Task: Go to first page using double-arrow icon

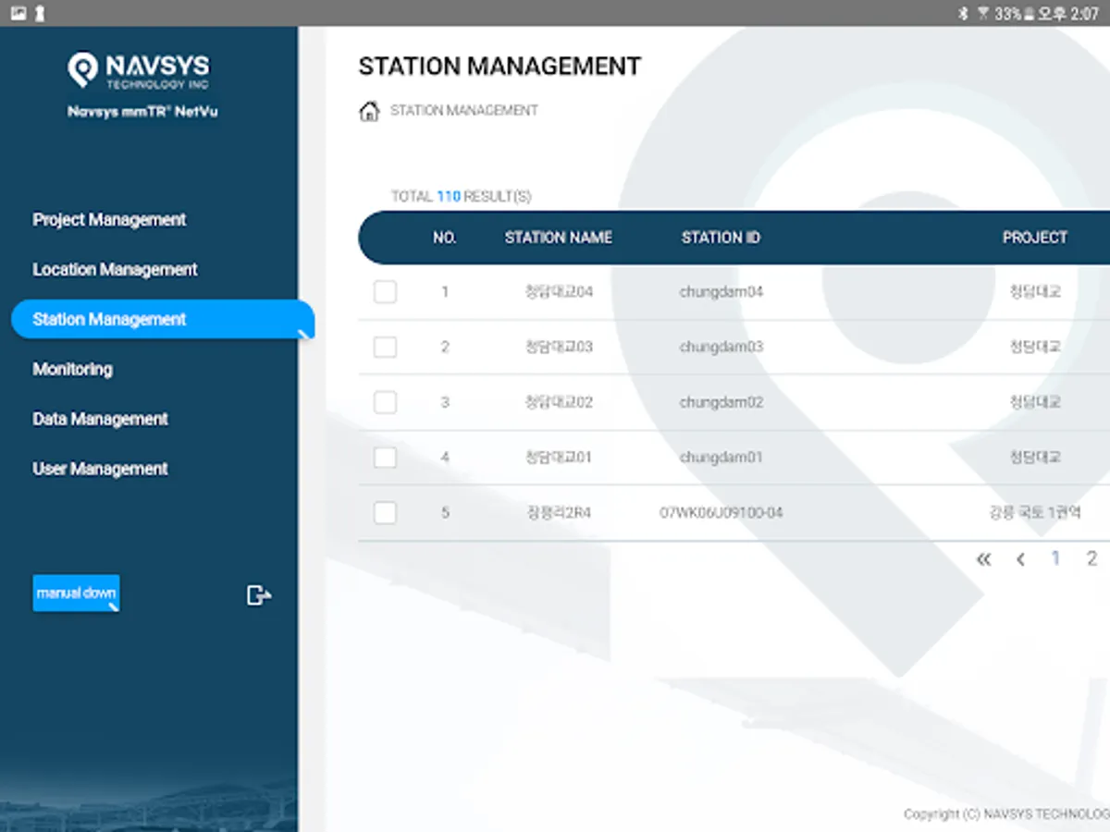Action: click(983, 559)
